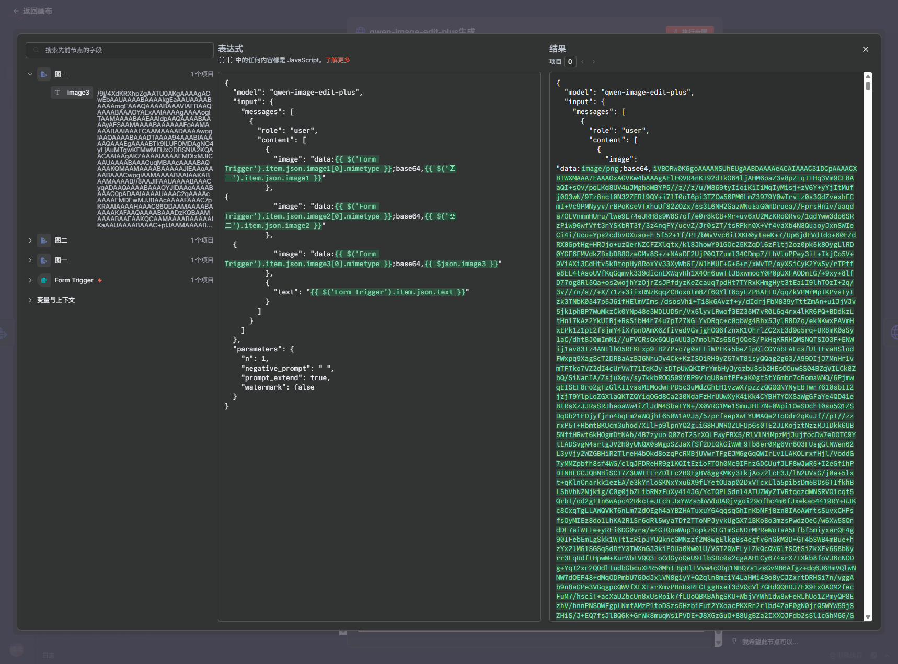Click the 图一 node icon
Viewport: 898px width, 664px height.
44,260
